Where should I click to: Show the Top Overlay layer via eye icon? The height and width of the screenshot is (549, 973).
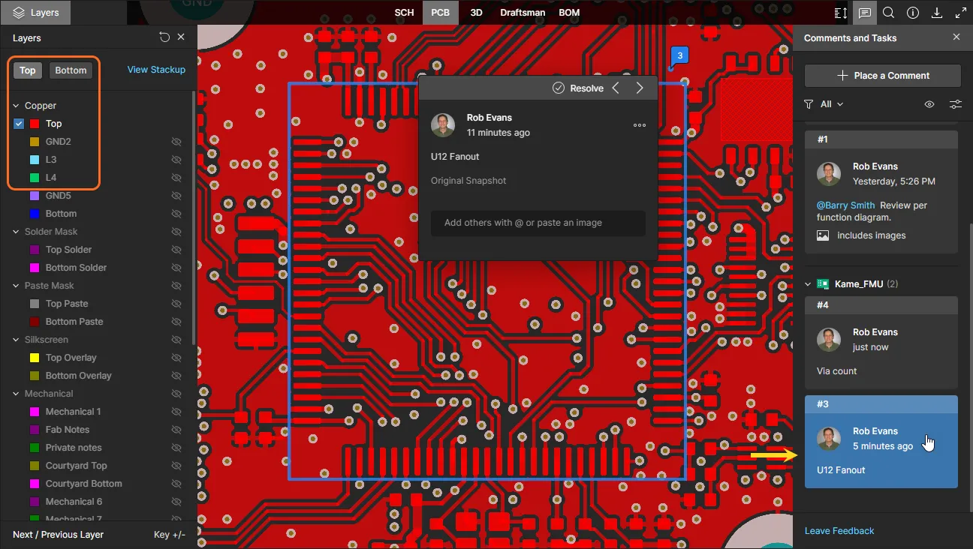[x=176, y=358]
